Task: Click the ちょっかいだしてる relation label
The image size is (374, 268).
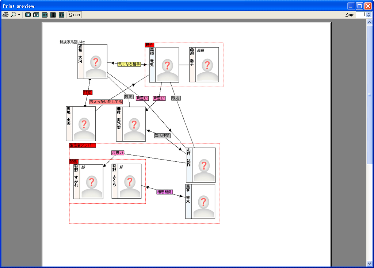Action: tap(106, 102)
